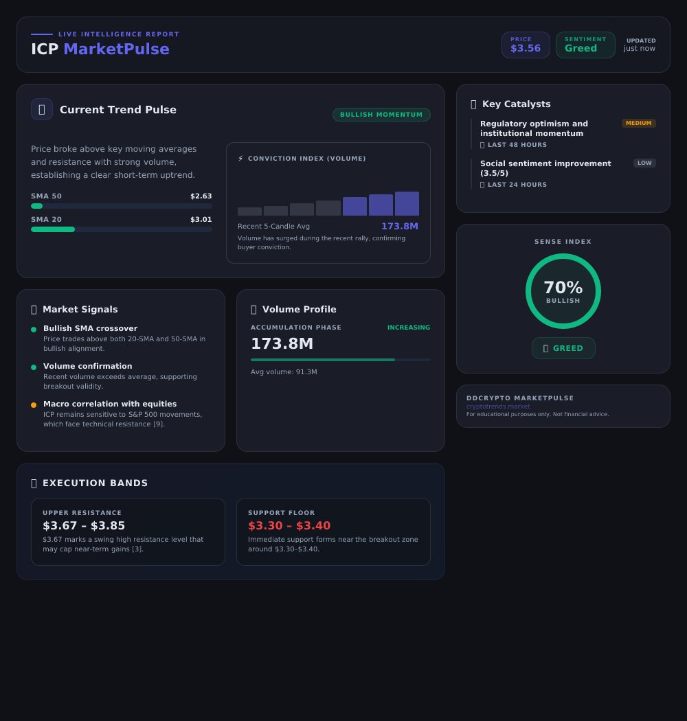Click the ICP MarketPulse title
Viewport: 687px width, 721px height.
point(100,49)
